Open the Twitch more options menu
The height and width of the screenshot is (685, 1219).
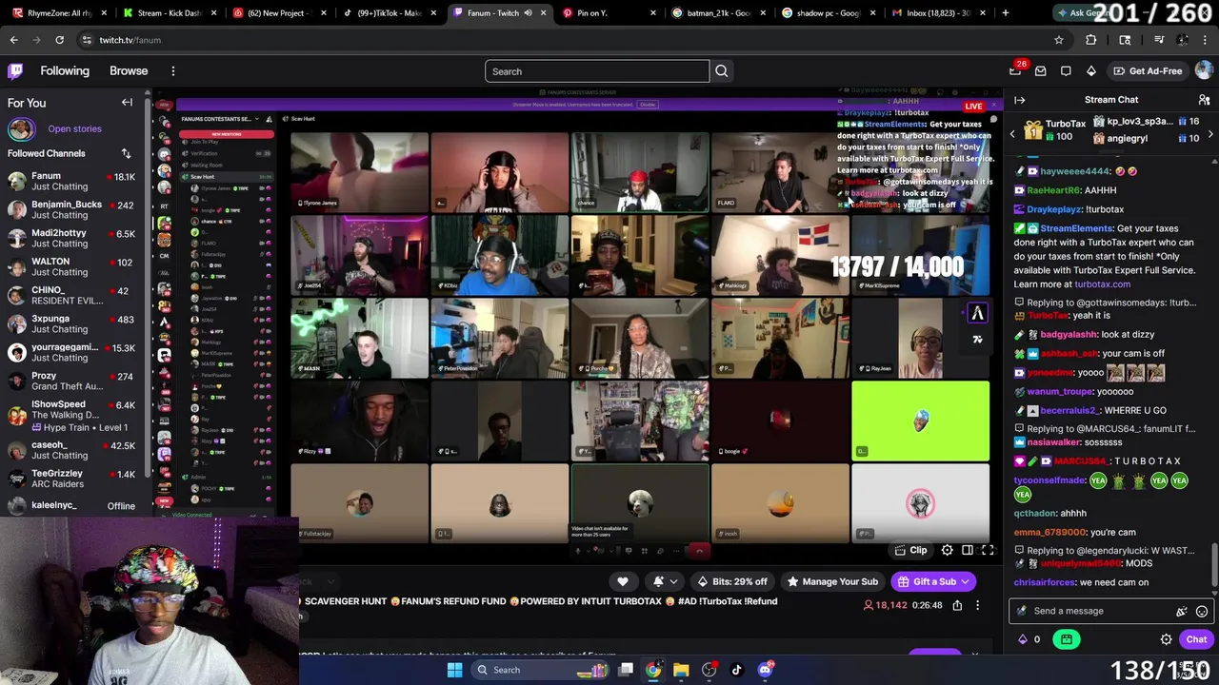(x=173, y=70)
